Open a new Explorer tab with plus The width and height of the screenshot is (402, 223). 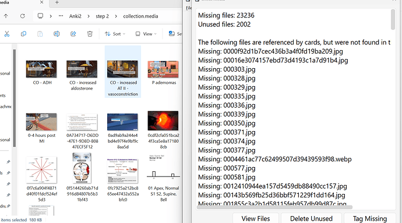(57, 2)
